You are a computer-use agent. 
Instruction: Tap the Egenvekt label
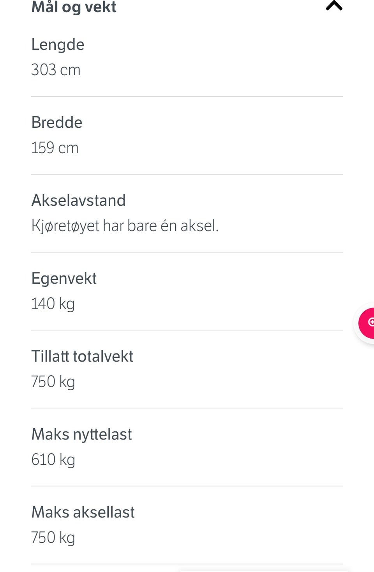pyautogui.click(x=64, y=279)
